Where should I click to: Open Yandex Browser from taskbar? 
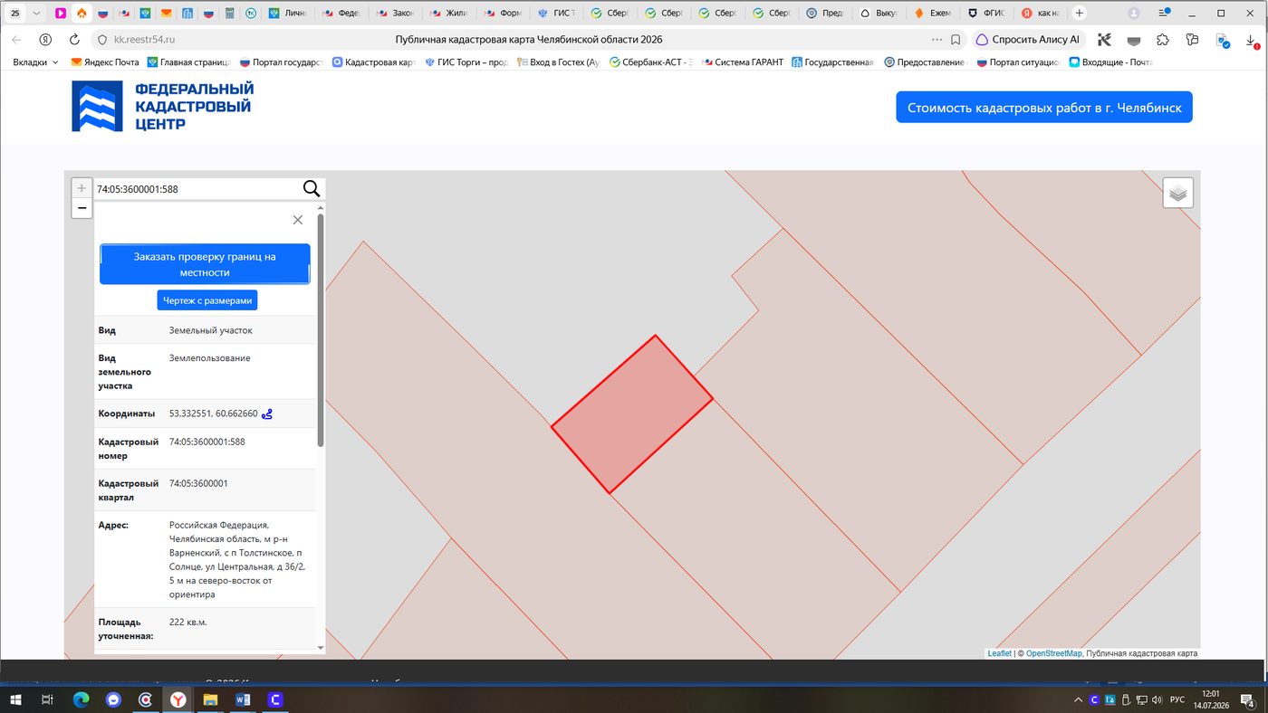178,699
